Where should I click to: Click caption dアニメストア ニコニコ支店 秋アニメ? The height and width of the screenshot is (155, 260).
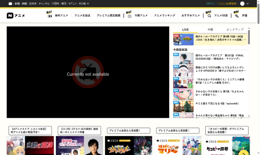30,131
